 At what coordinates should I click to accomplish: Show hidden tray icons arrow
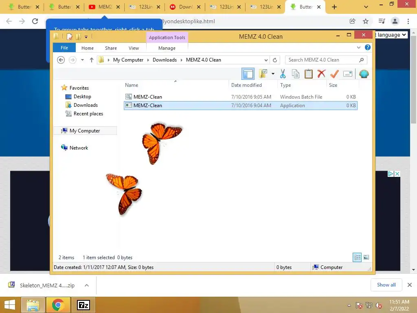[349, 305]
